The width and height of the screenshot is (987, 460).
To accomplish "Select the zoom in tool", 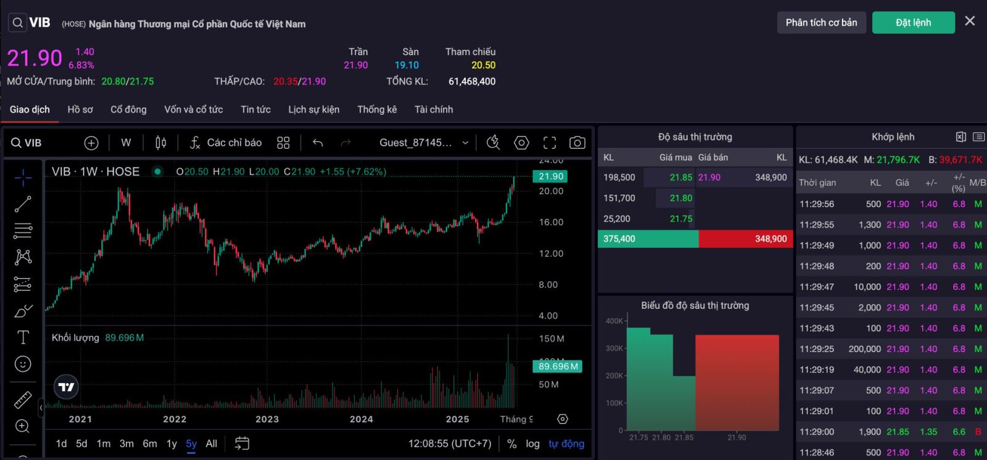I will coord(23,426).
